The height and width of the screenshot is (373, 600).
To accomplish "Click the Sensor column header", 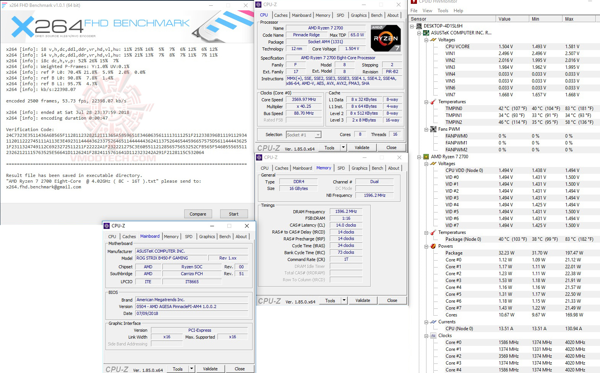I will (x=452, y=19).
